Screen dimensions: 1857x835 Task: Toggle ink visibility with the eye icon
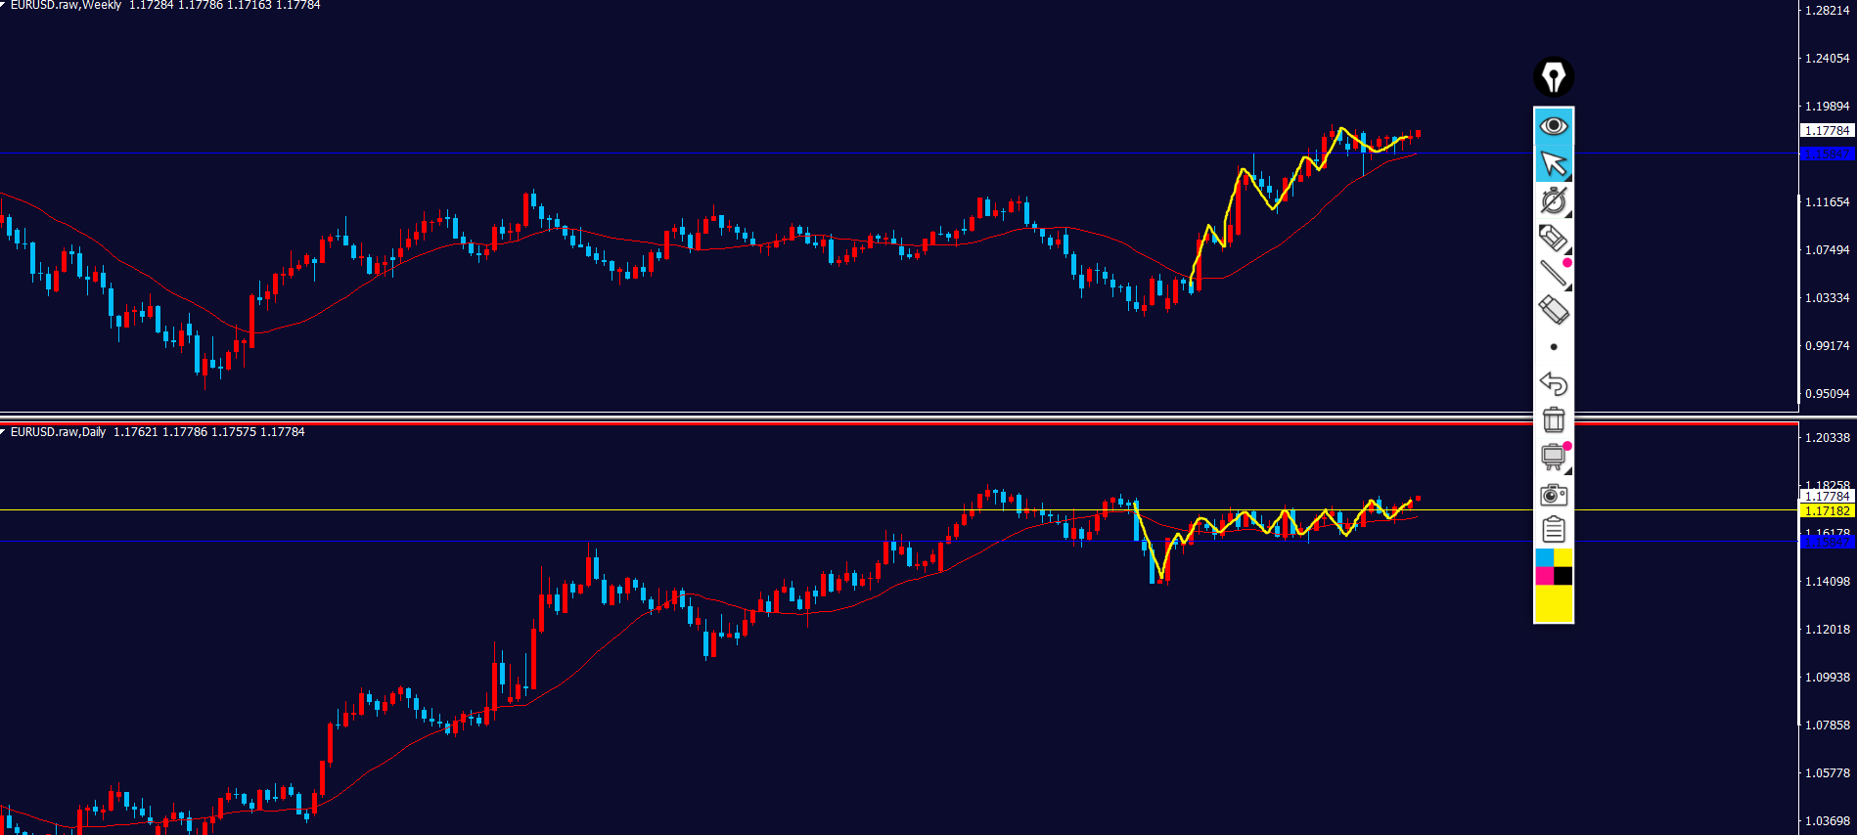(x=1553, y=126)
